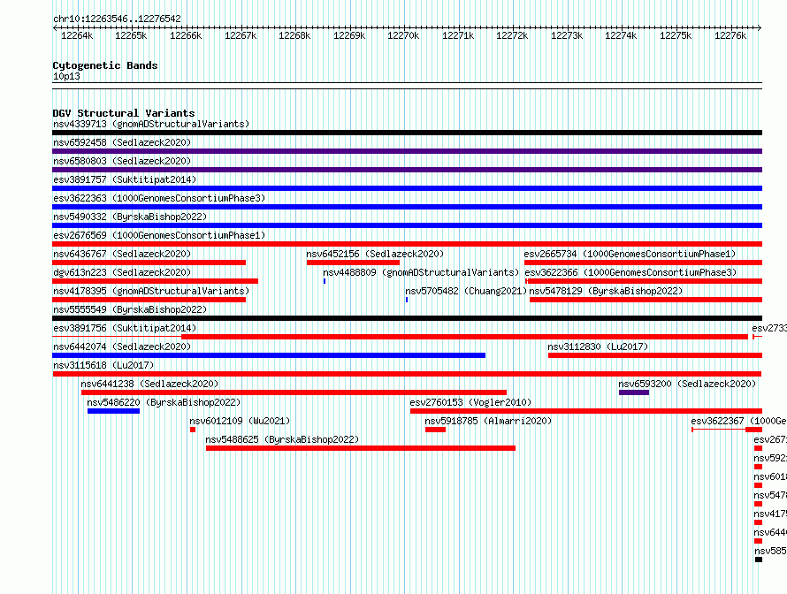Screen dimensions: 787x594
Task: Click nsv6442074 Sedlazeck2020 label
Action: 122,346
